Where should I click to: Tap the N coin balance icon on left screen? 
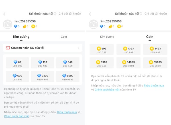[33, 27]
